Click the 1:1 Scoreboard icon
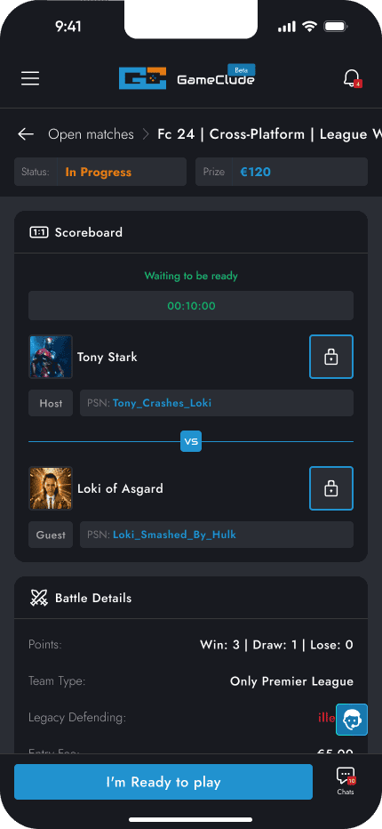This screenshot has width=382, height=829. 38,232
